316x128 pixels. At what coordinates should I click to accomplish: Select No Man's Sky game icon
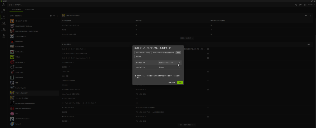point(12,52)
